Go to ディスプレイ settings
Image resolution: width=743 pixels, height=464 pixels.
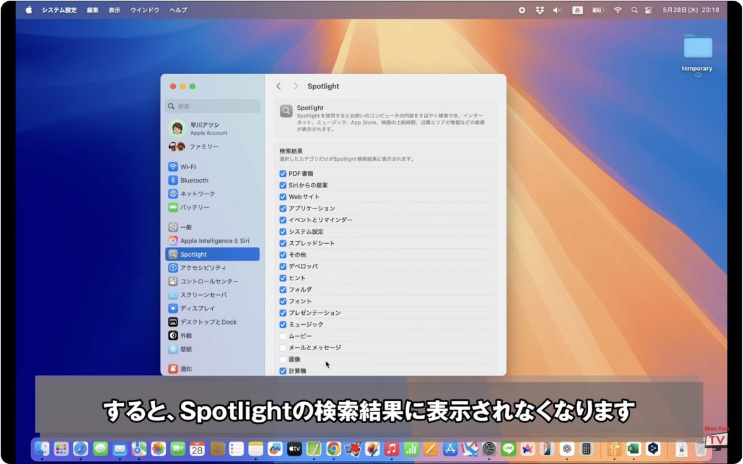pos(212,308)
